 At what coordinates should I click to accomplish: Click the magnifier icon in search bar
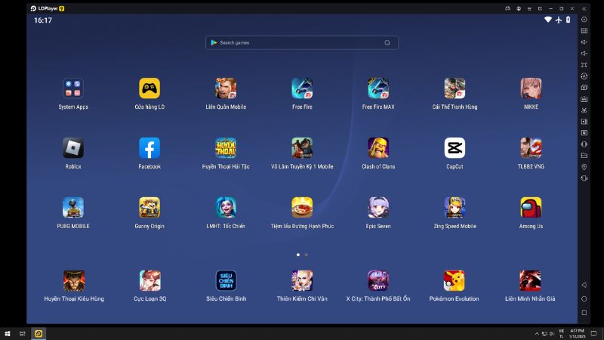388,43
